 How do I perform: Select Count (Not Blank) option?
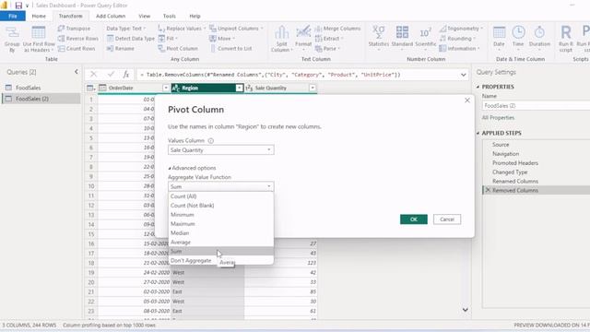(x=221, y=206)
